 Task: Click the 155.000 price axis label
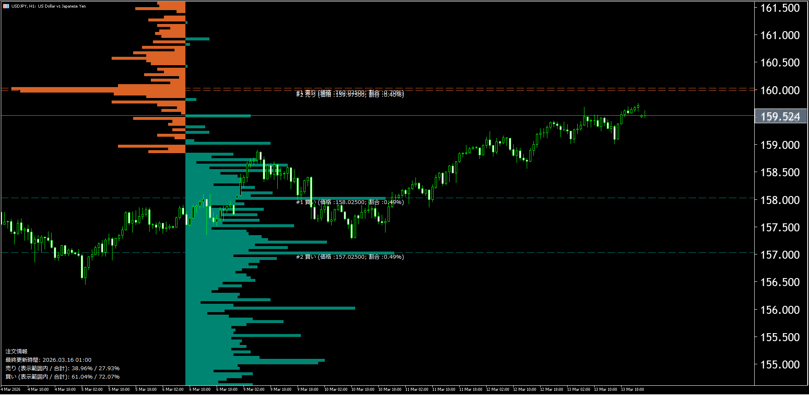[x=780, y=365]
